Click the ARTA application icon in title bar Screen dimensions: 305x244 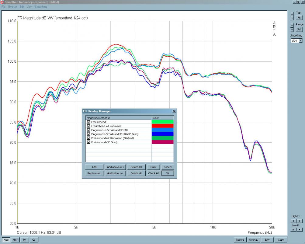(x=2, y=2)
